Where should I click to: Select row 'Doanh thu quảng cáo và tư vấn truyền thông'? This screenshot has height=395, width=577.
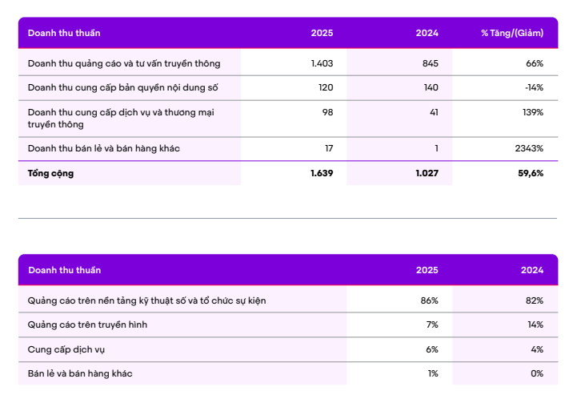coord(288,63)
